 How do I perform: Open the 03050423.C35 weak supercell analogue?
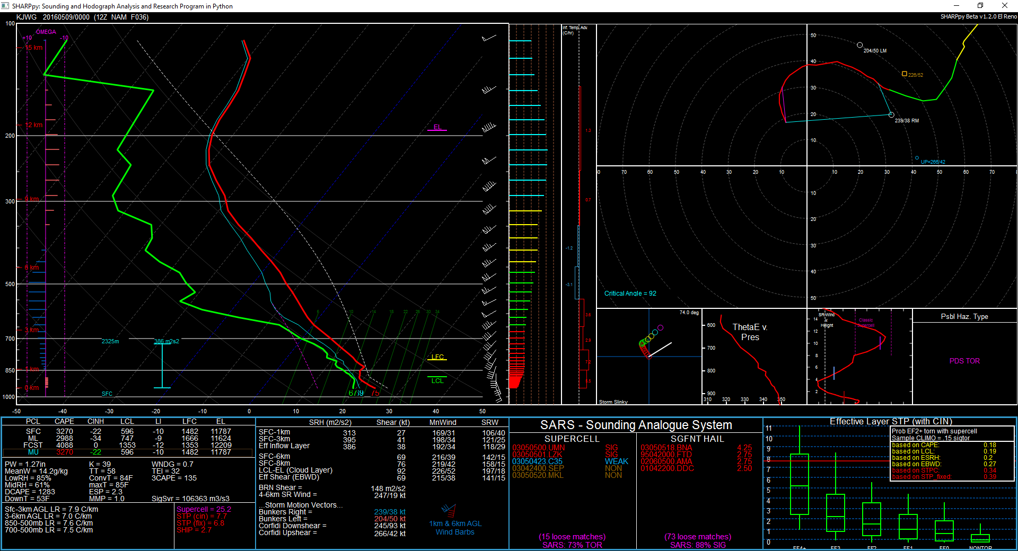point(537,461)
